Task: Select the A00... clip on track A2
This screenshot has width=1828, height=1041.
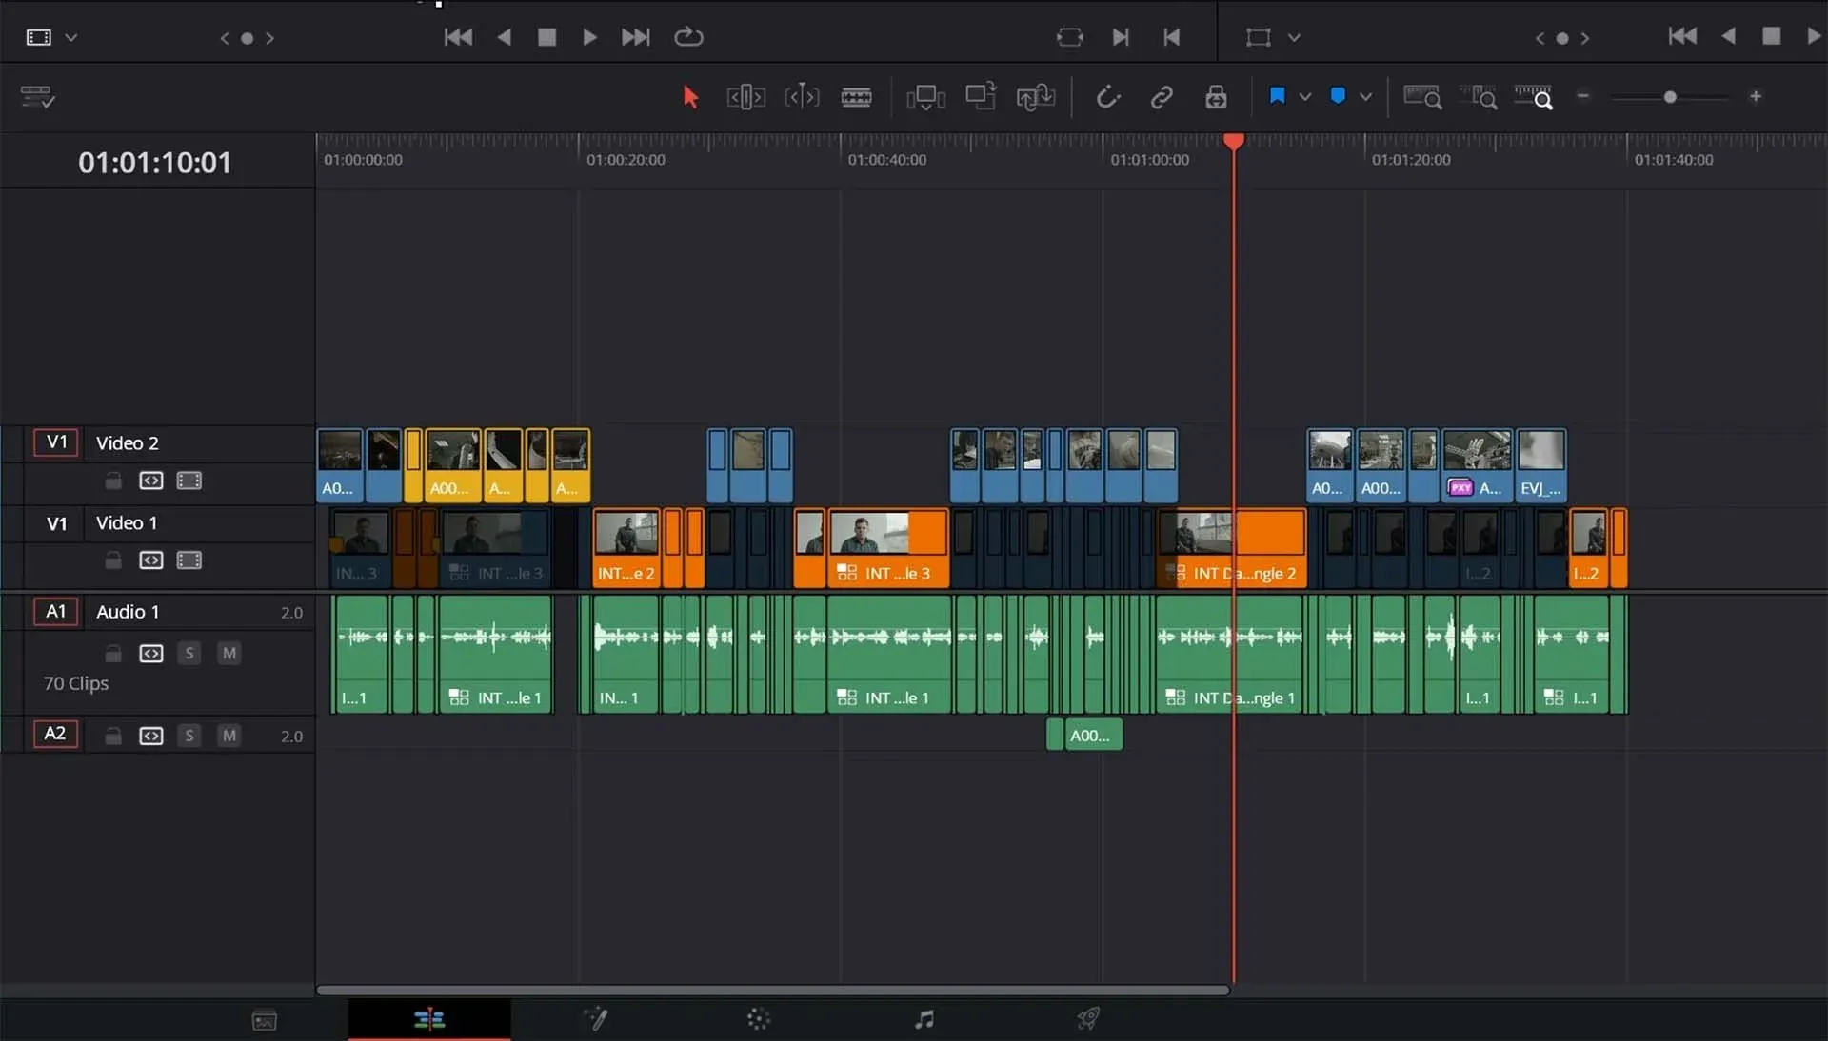Action: 1093,735
